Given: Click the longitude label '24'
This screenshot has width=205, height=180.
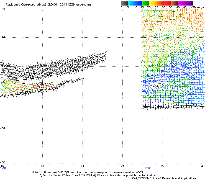Looking at the screenshot, I should point(122,166).
